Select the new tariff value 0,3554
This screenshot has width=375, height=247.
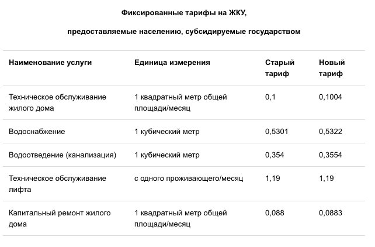(x=331, y=155)
